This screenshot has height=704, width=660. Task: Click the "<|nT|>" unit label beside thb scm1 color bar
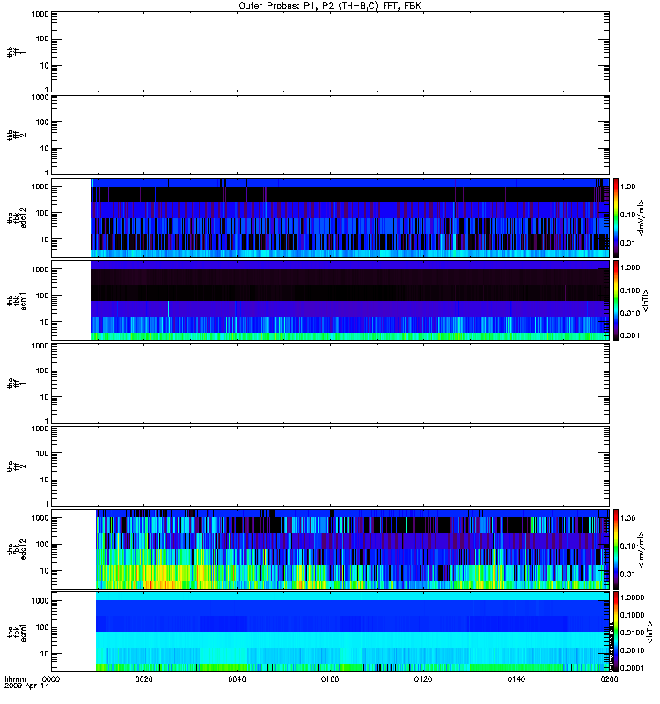(646, 300)
